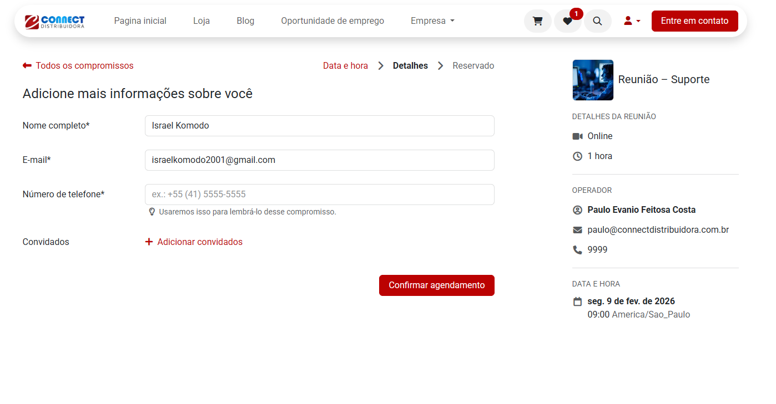
Task: Click the calendar icon beside the date
Action: (x=577, y=301)
